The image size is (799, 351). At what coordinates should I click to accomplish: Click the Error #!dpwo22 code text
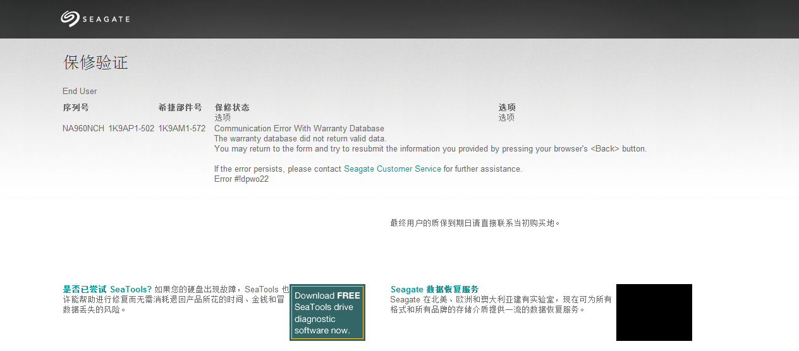pyautogui.click(x=241, y=179)
